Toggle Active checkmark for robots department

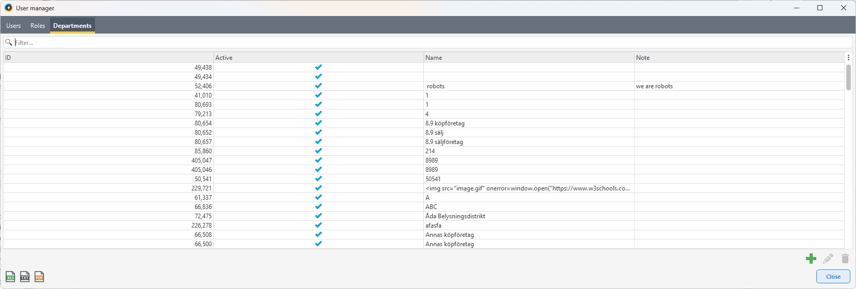point(319,86)
